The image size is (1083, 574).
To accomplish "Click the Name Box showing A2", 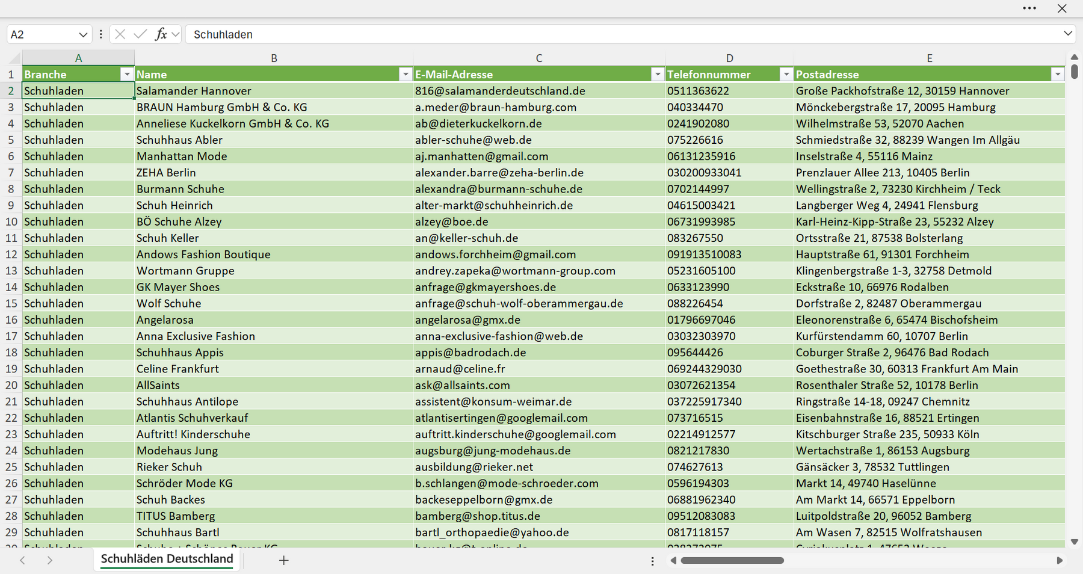I will pyautogui.click(x=42, y=34).
